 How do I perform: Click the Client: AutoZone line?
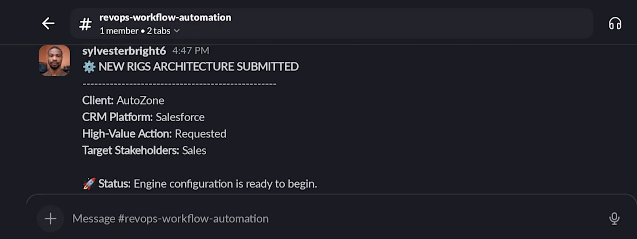(x=123, y=100)
